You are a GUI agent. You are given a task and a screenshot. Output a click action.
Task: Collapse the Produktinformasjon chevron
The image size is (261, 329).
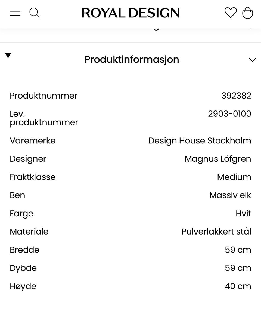[x=252, y=60]
